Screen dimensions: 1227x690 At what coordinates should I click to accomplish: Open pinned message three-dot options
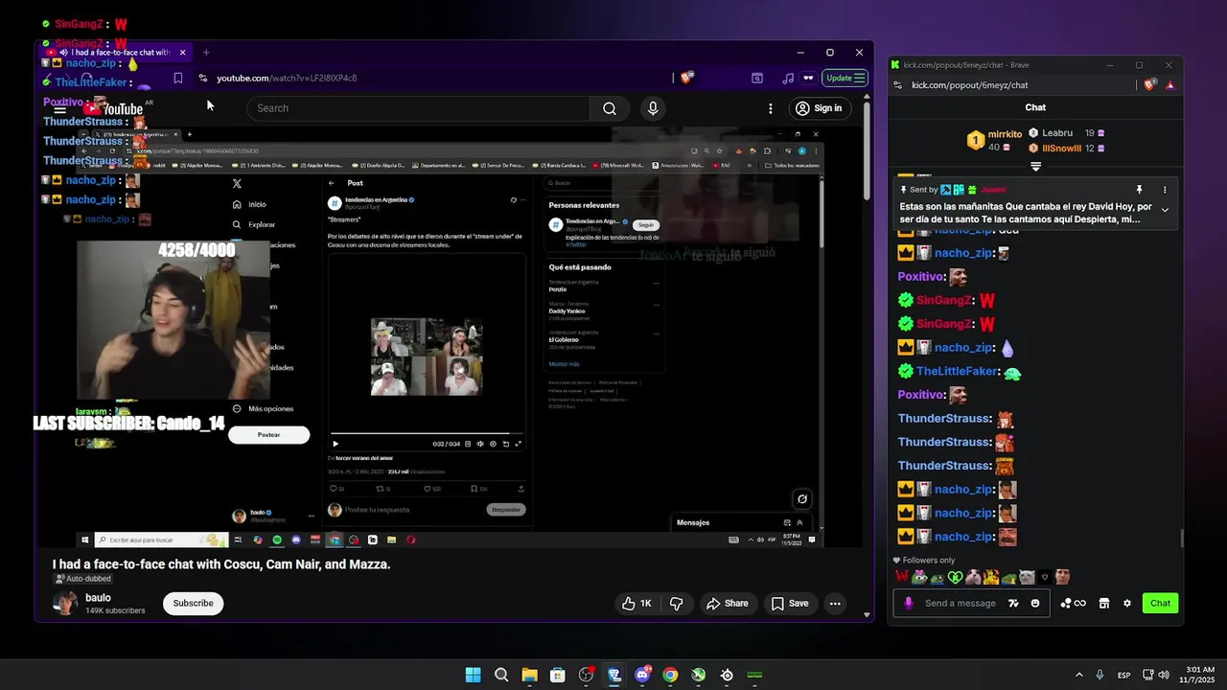1165,190
